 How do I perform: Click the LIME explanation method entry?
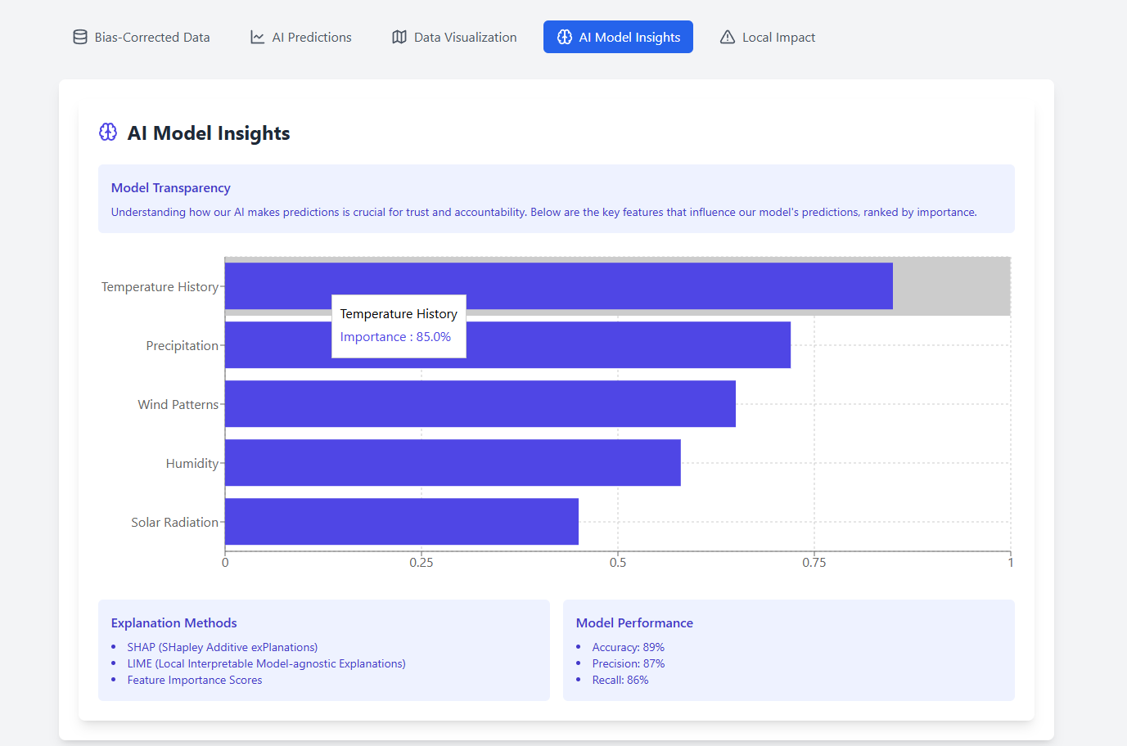point(267,663)
